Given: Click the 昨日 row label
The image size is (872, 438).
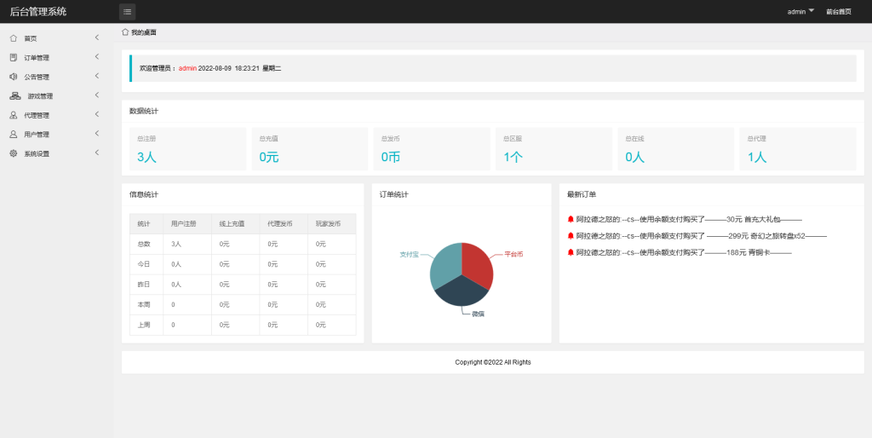Looking at the screenshot, I should pos(143,285).
